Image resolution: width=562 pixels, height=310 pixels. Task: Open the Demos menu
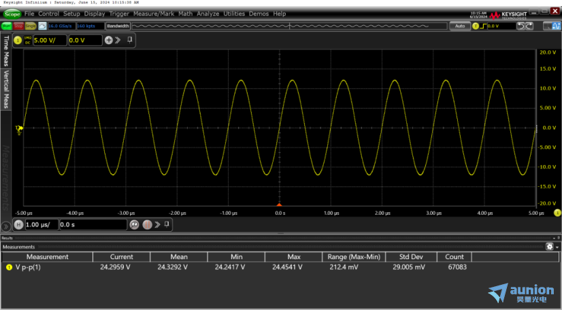[259, 14]
